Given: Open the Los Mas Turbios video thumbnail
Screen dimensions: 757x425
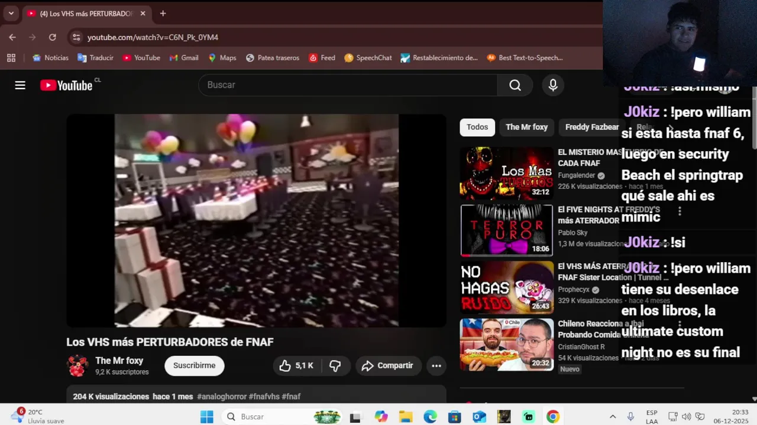Looking at the screenshot, I should point(507,174).
